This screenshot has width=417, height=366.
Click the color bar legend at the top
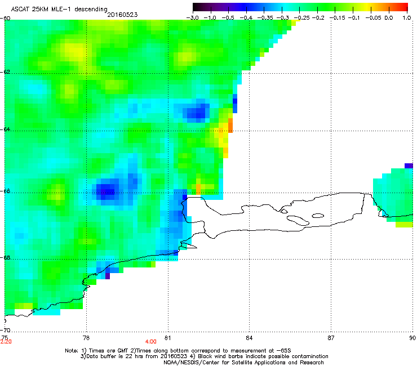click(x=300, y=7)
